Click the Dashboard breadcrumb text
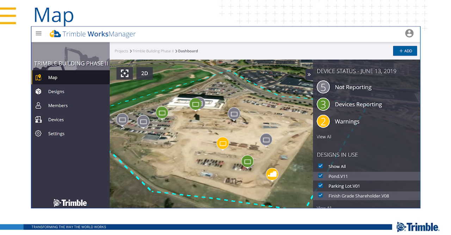Viewport: 451px width, 235px height. pos(188,51)
